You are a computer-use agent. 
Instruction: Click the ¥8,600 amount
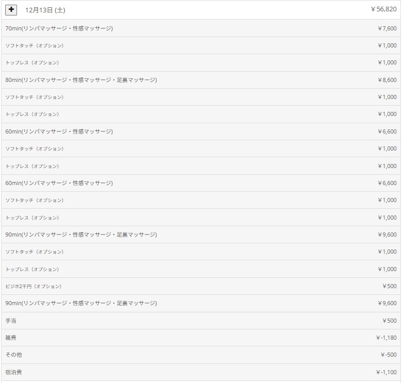pos(387,80)
